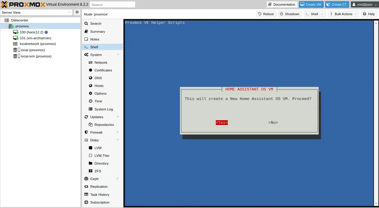Viewport: 379px width, 208px height.
Task: Click the Create VM button
Action: tap(311, 4)
